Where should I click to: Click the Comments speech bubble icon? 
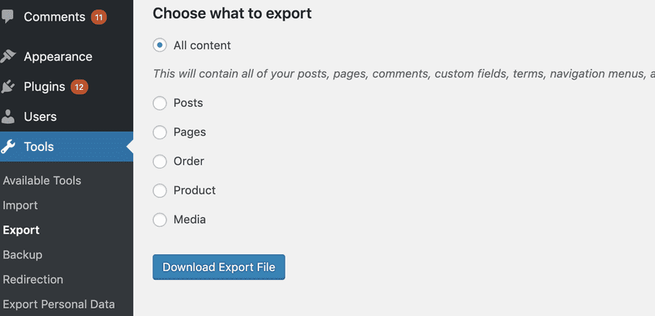[8, 17]
